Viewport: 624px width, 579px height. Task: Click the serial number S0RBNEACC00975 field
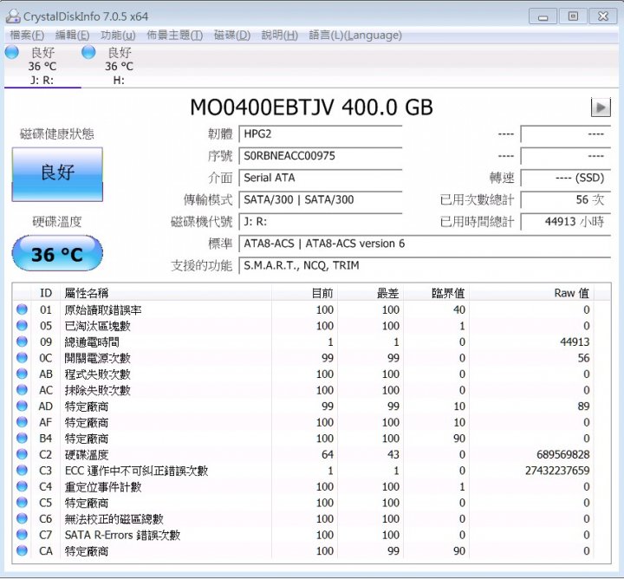coord(321,156)
